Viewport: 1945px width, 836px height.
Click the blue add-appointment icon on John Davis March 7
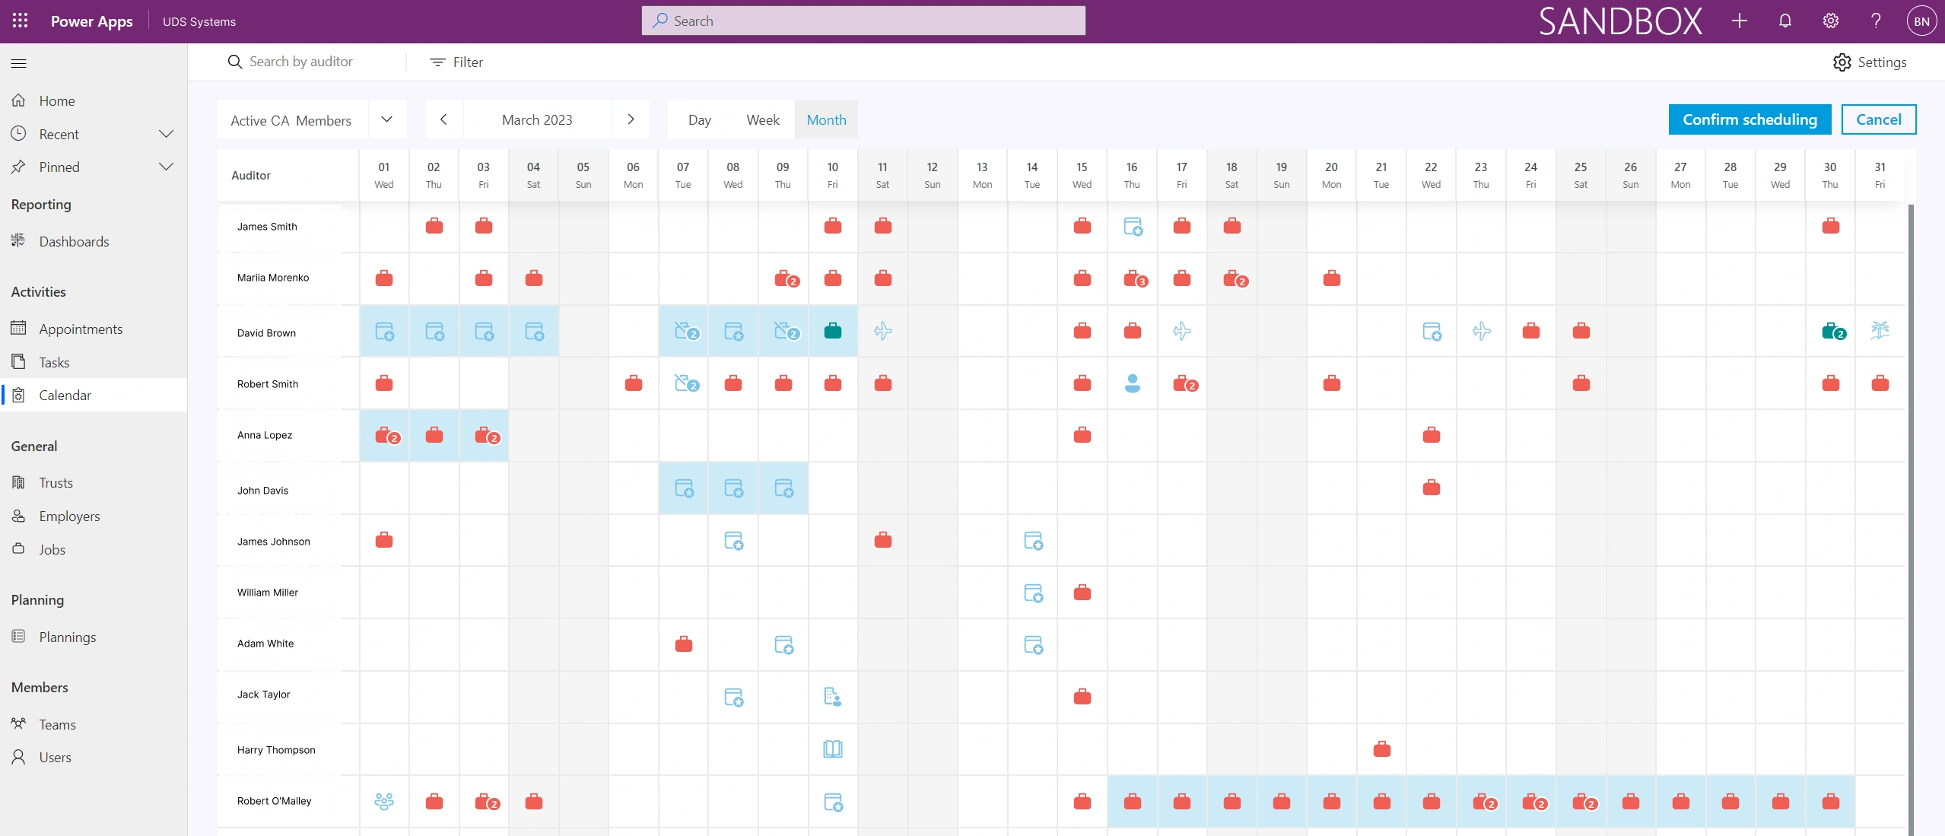point(684,488)
